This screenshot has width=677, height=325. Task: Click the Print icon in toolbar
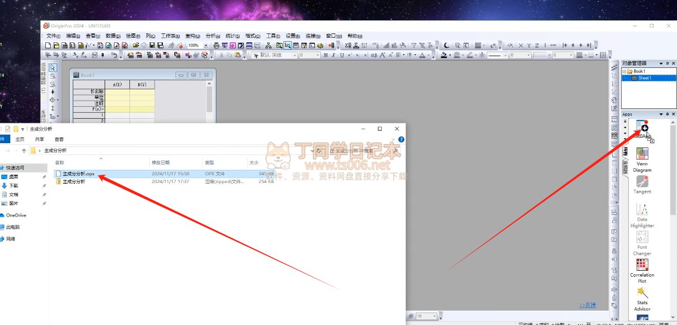point(217,45)
